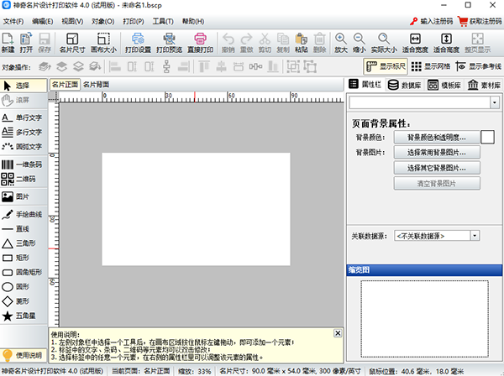Image resolution: width=504 pixels, height=376 pixels.
Task: Select the 二维码 (QR code) tool
Action: tap(24, 179)
